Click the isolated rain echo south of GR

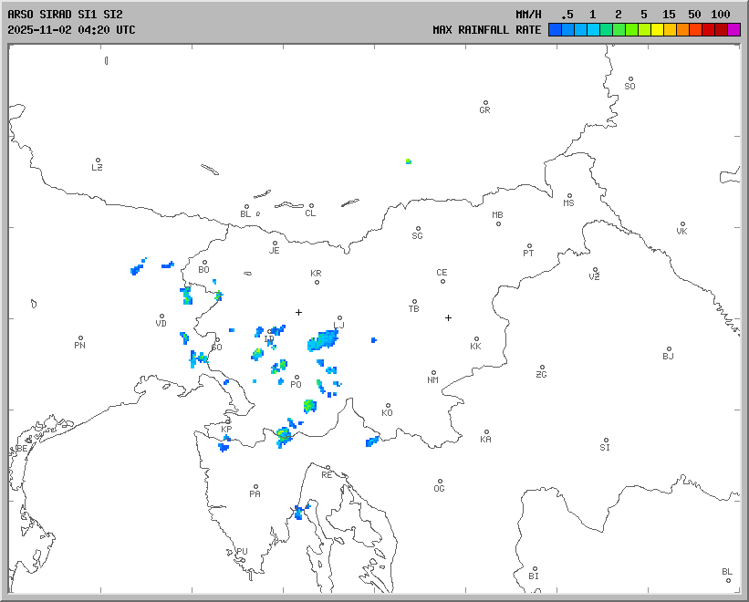point(409,161)
